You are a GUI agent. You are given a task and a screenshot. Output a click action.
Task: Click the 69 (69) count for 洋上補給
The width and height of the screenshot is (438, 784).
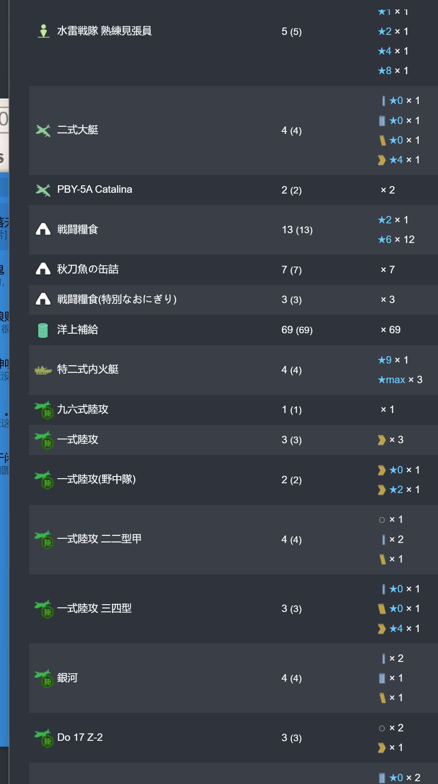297,330
